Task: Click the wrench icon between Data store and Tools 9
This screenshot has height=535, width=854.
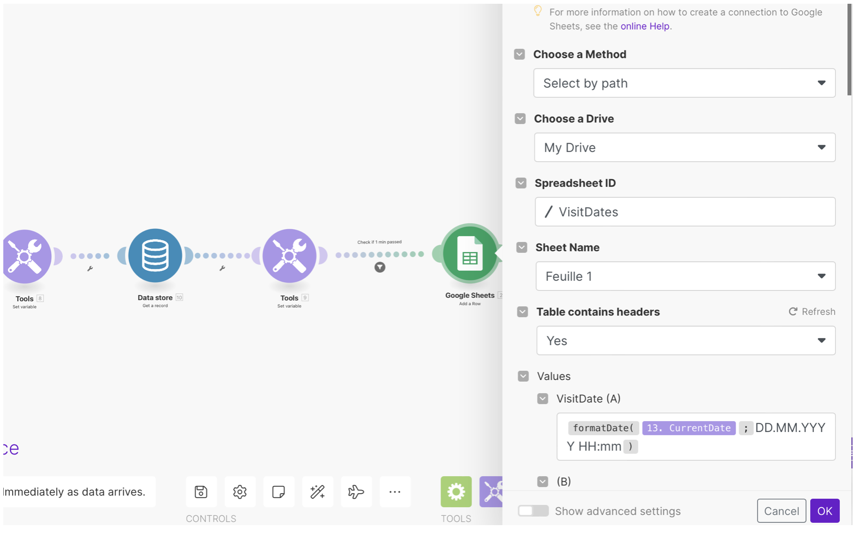Action: tap(222, 268)
